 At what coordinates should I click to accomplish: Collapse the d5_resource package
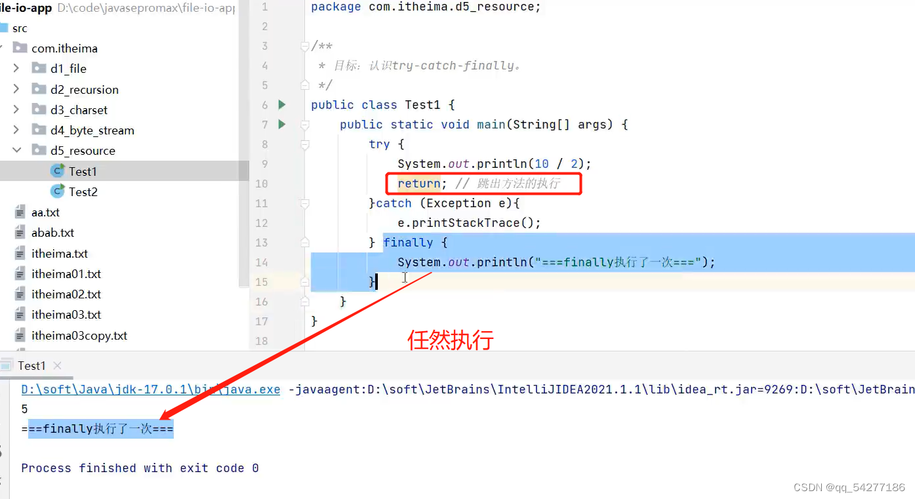click(x=16, y=150)
